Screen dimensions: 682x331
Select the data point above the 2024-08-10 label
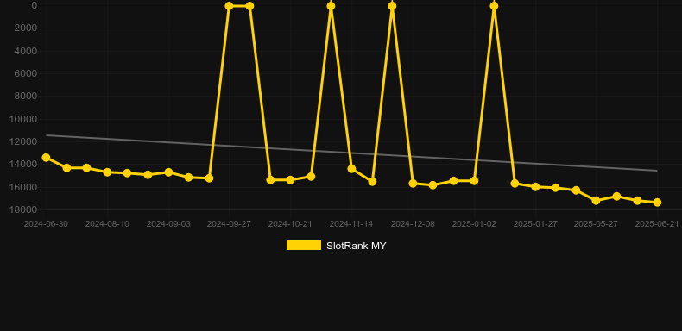(x=107, y=172)
